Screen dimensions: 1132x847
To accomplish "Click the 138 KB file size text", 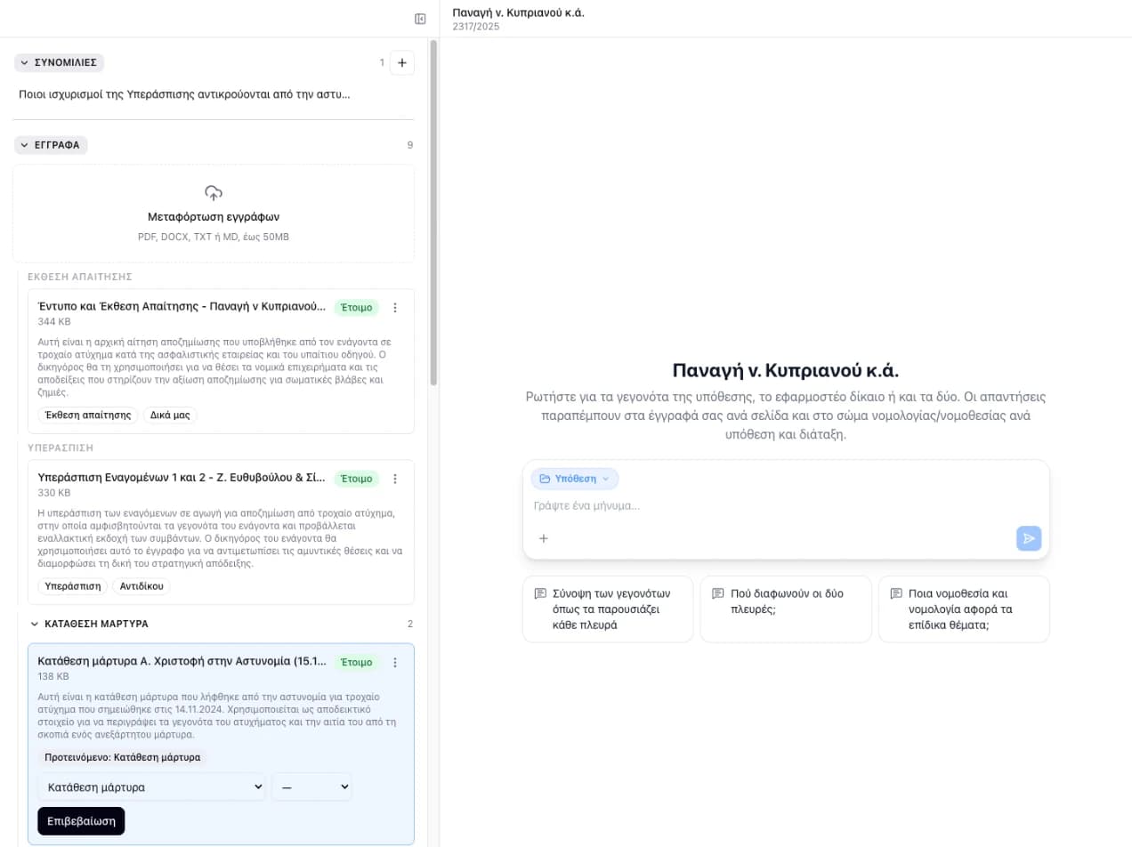I will tap(53, 677).
